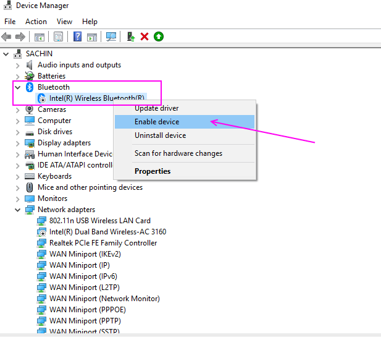
Task: Click the Mice pointing devices mouse icon
Action: tap(30, 187)
